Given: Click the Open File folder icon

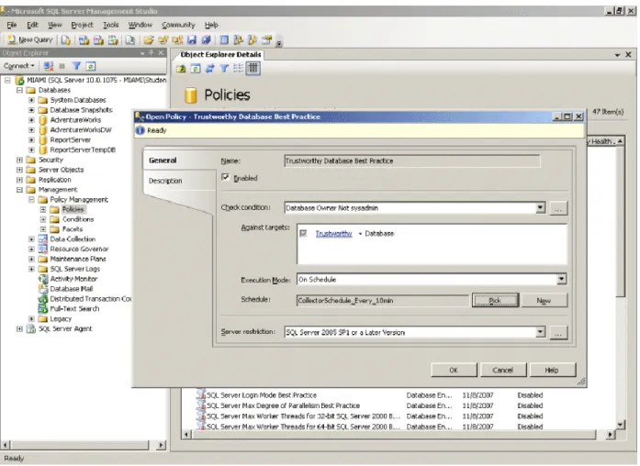Looking at the screenshot, I should click(x=149, y=39).
